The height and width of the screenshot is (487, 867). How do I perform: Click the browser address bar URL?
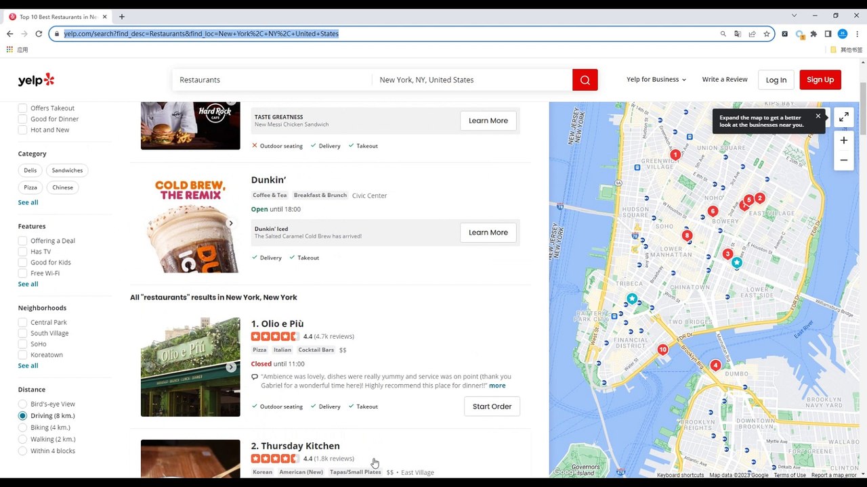[201, 34]
